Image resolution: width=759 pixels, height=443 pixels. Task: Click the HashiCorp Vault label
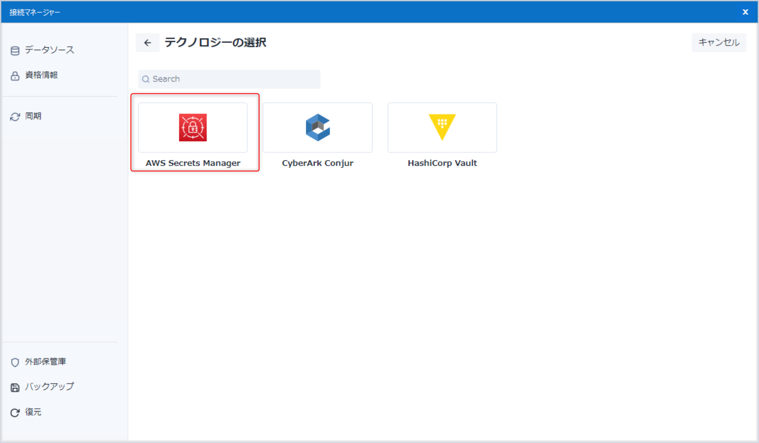point(442,163)
